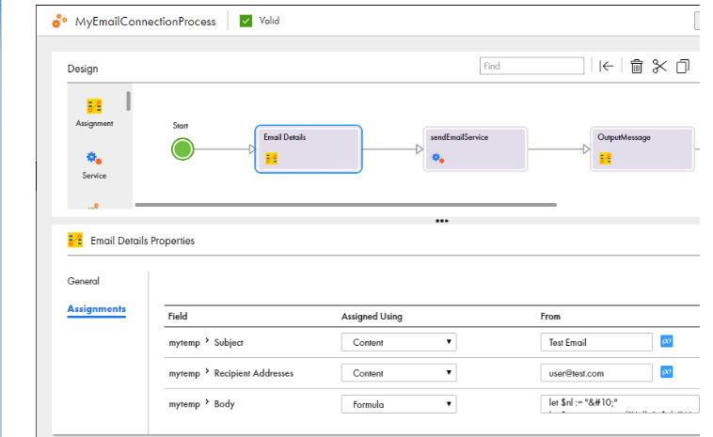713x437 pixels.
Task: Open the Assigned Using dropdown for Subject
Action: [399, 342]
